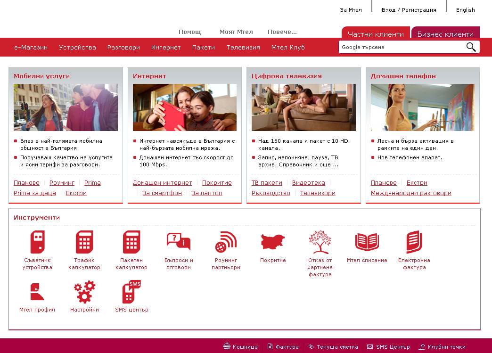Open the Устройства menu item
This screenshot has width=492, height=353.
point(77,48)
